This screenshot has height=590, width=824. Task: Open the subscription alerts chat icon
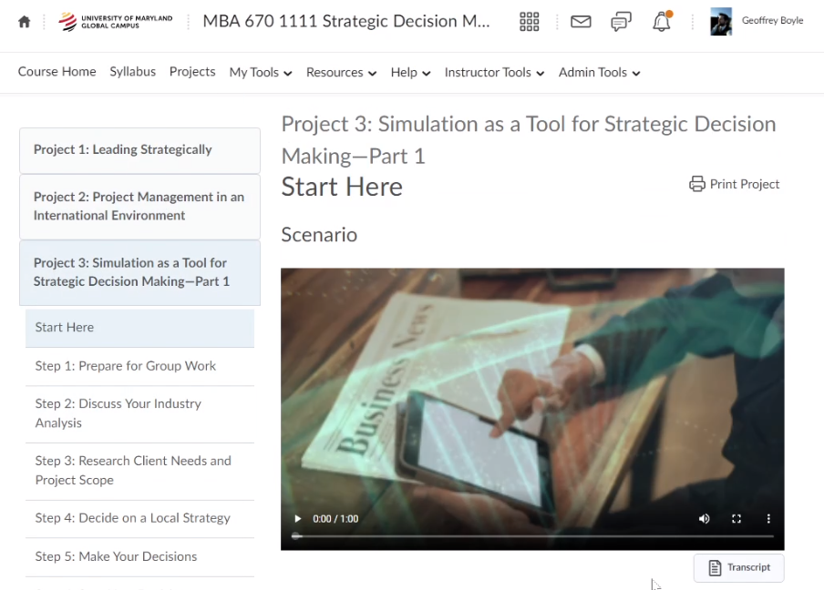tap(622, 22)
